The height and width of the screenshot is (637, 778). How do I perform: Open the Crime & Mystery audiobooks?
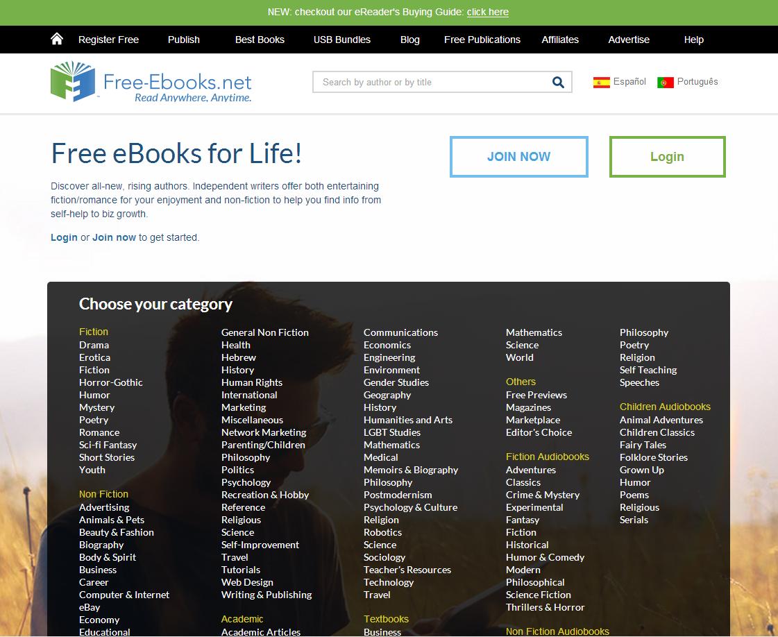click(x=543, y=495)
